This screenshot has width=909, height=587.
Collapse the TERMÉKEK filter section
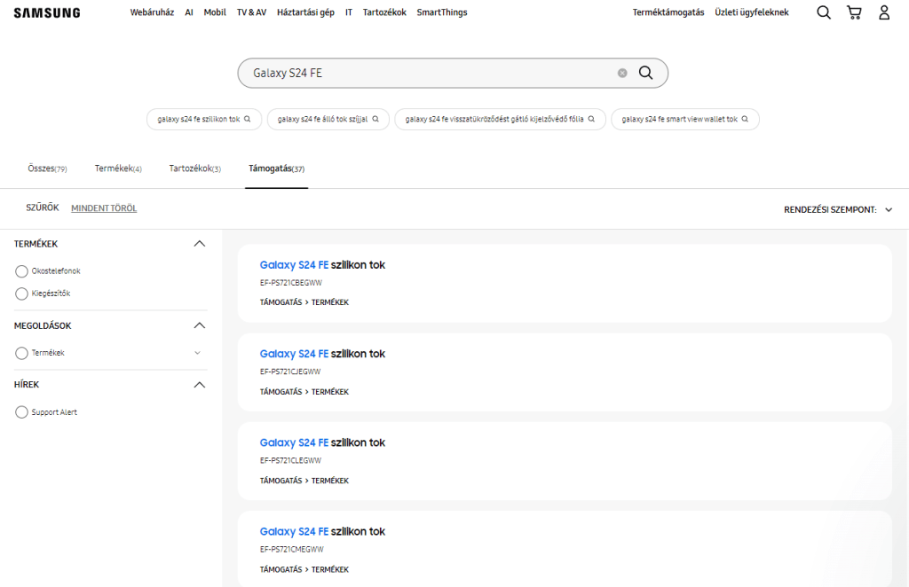pos(200,244)
